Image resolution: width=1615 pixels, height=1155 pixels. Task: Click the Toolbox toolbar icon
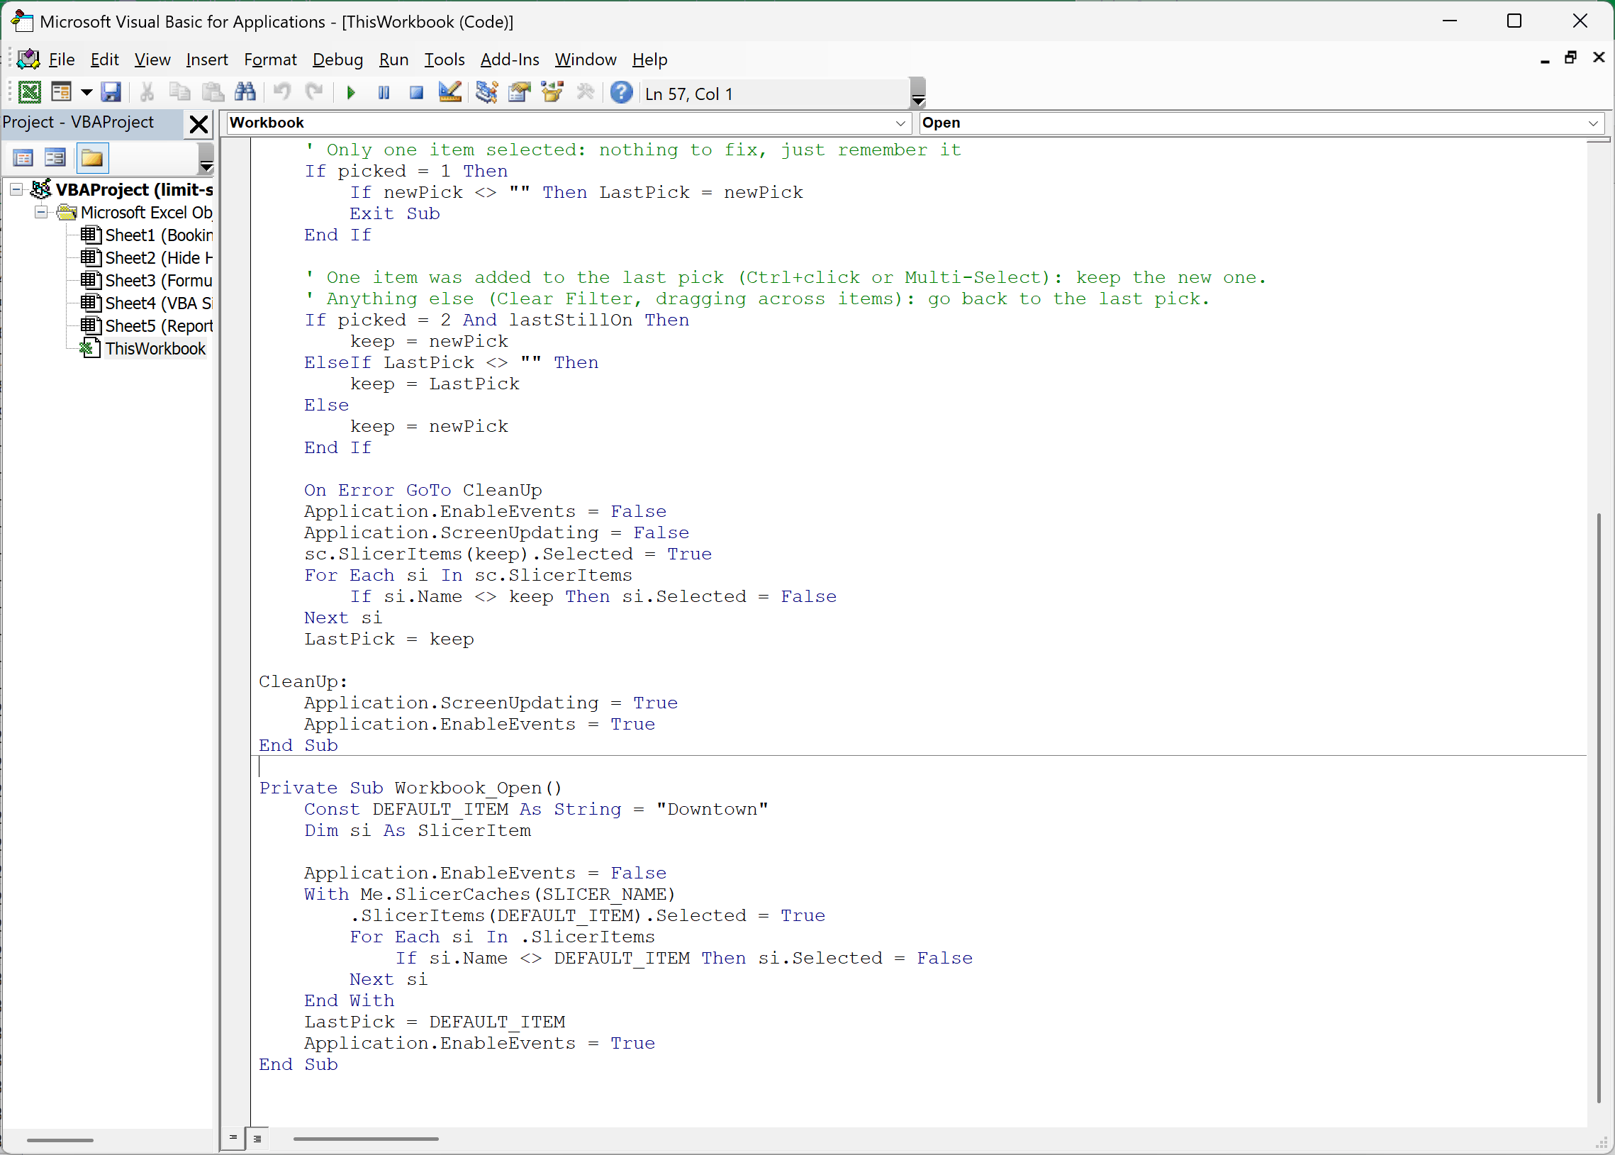tap(586, 92)
